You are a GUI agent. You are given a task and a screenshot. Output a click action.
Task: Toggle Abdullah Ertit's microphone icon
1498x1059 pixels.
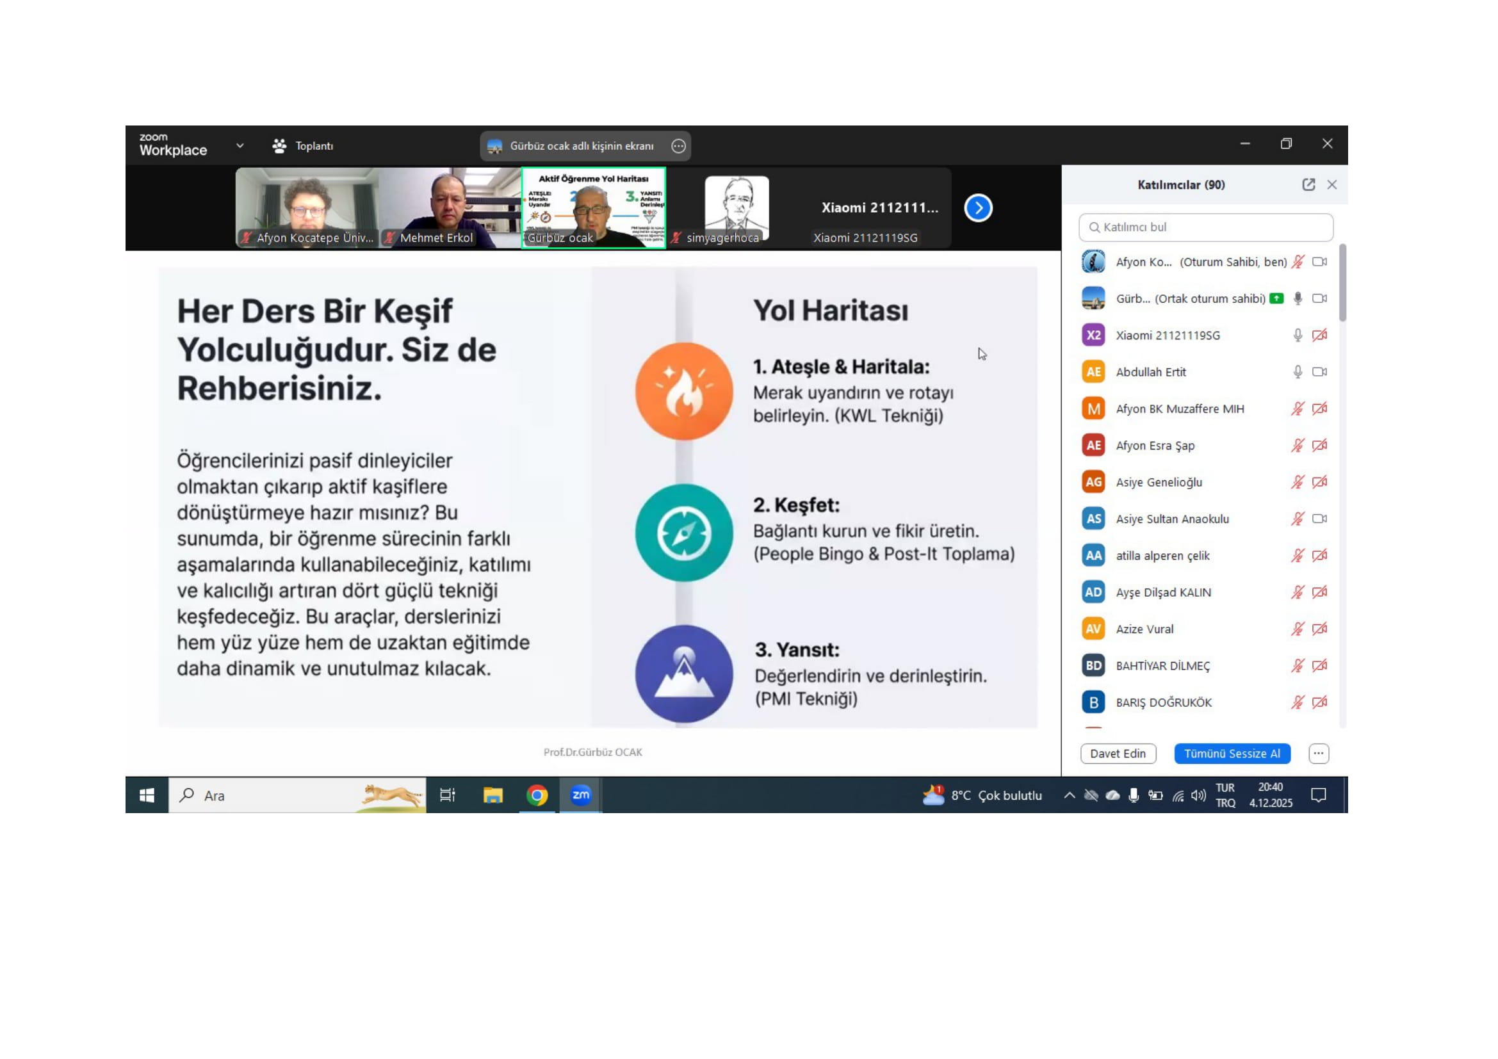pos(1298,372)
